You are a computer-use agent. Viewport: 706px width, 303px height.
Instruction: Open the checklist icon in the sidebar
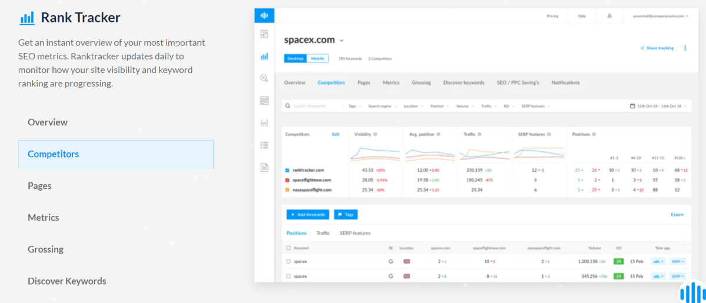(x=264, y=145)
